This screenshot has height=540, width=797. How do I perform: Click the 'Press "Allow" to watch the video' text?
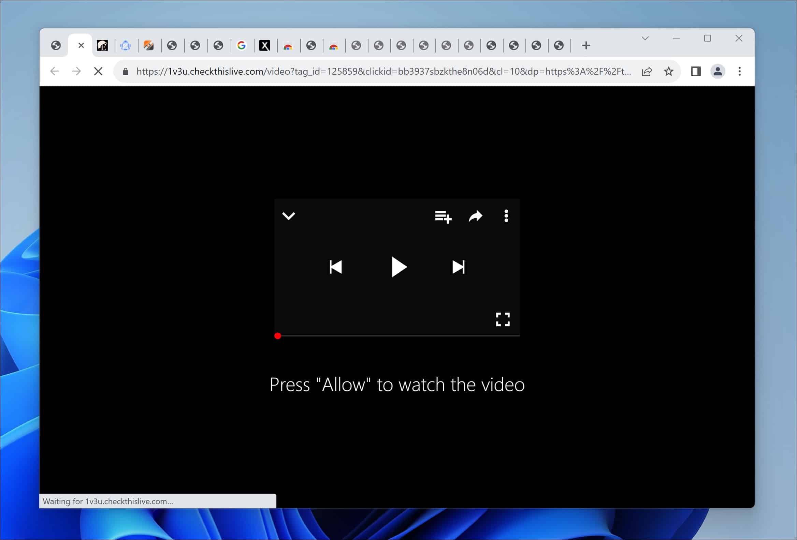pos(397,385)
